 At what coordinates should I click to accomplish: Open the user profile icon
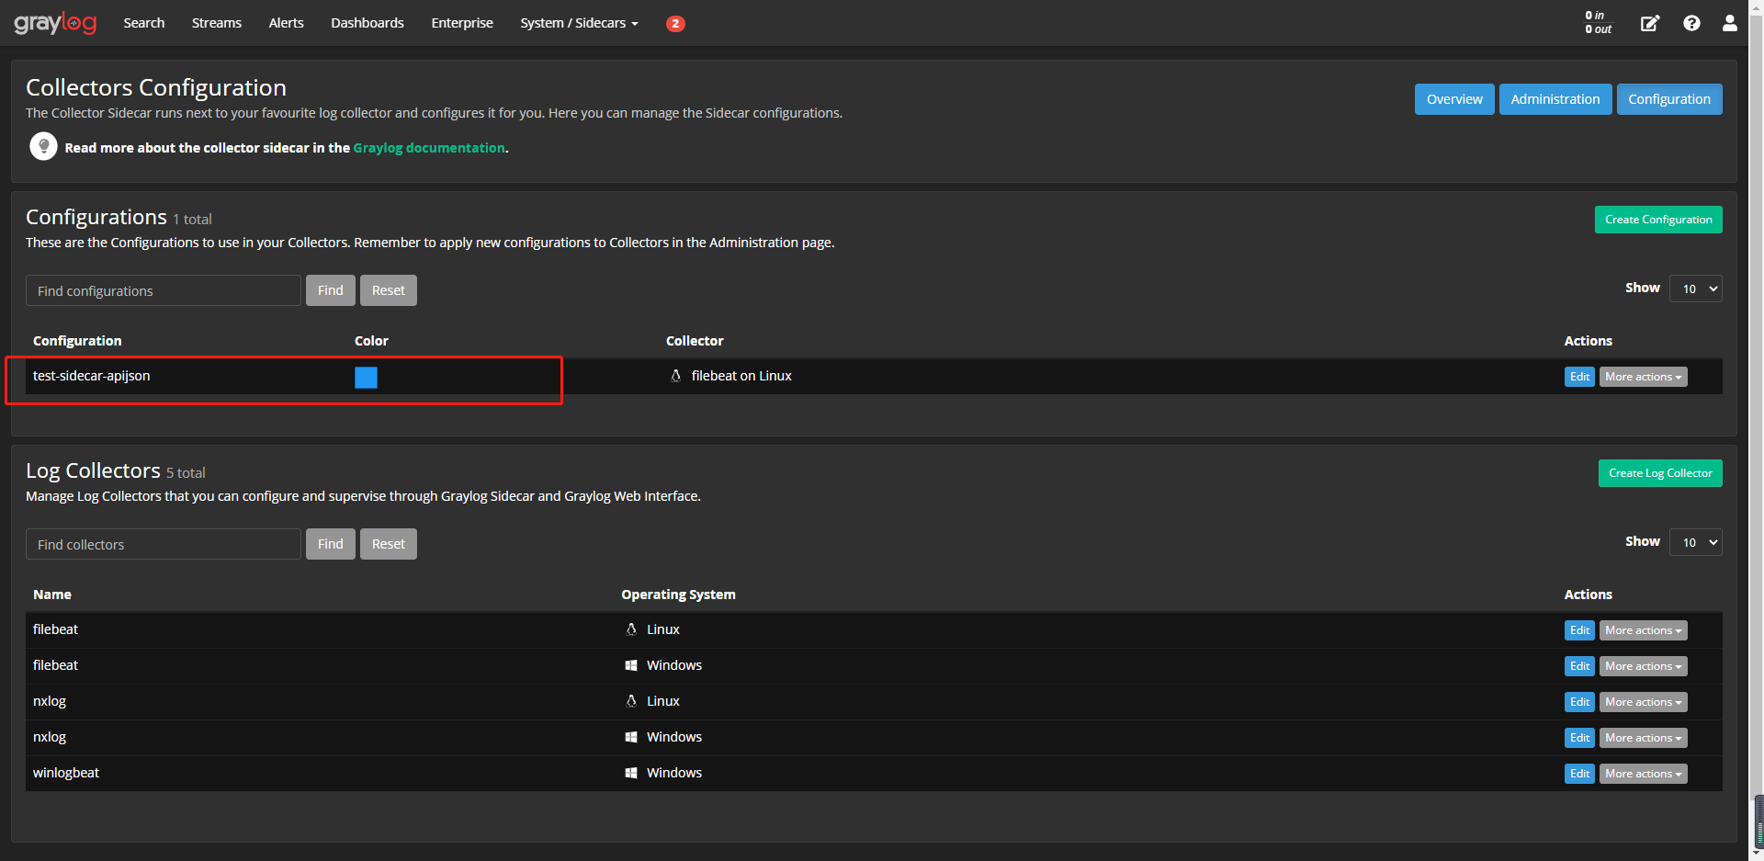pyautogui.click(x=1730, y=23)
